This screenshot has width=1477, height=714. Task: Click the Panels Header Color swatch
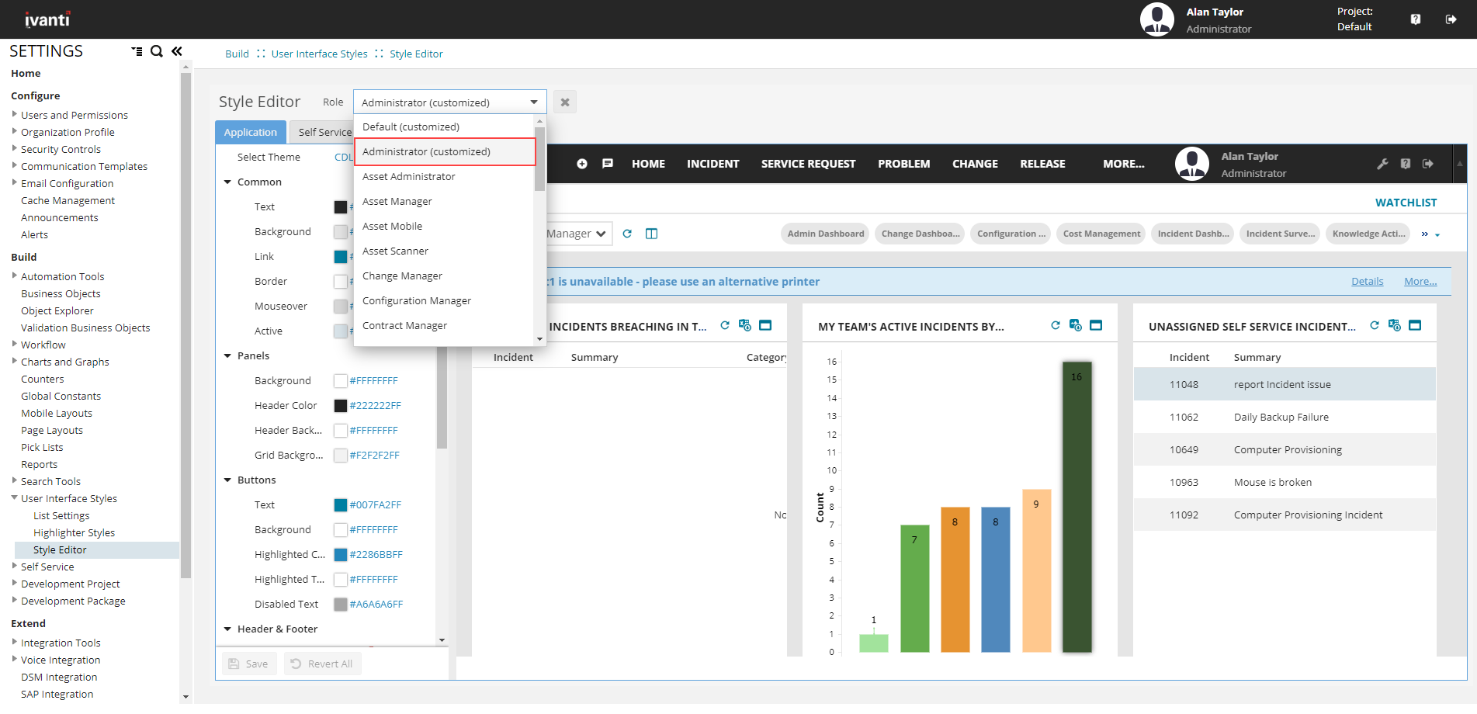340,406
